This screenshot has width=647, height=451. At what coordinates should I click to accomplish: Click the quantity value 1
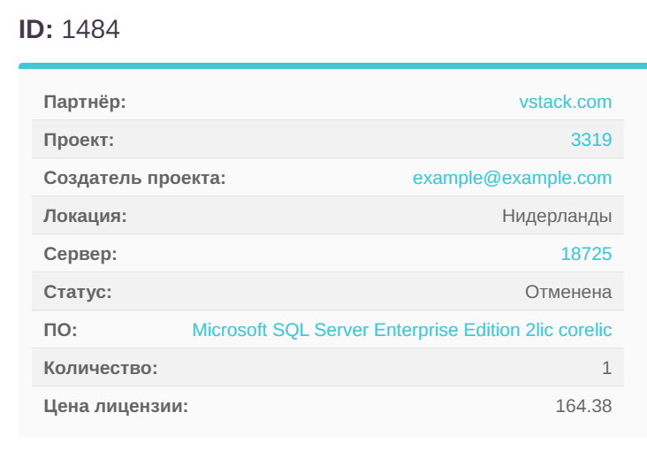click(x=606, y=368)
